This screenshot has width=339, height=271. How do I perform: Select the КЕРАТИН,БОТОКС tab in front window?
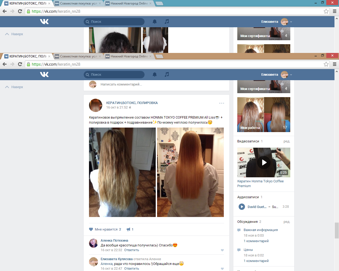(x=27, y=56)
